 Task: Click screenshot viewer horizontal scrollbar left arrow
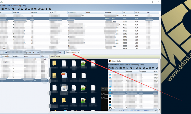tap(51, 111)
